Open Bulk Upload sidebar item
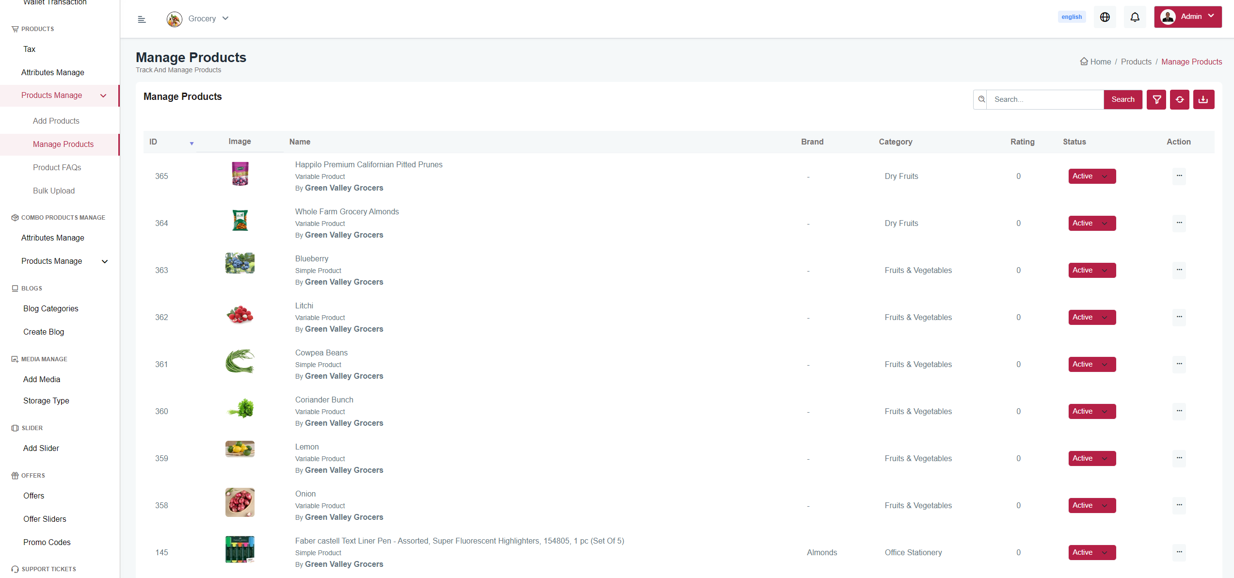This screenshot has height=578, width=1234. [x=54, y=191]
